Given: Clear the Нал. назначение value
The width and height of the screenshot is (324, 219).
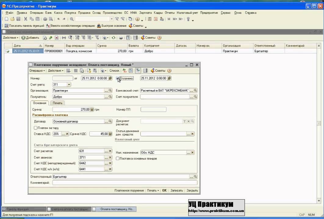Looking at the screenshot, I should (193, 153).
